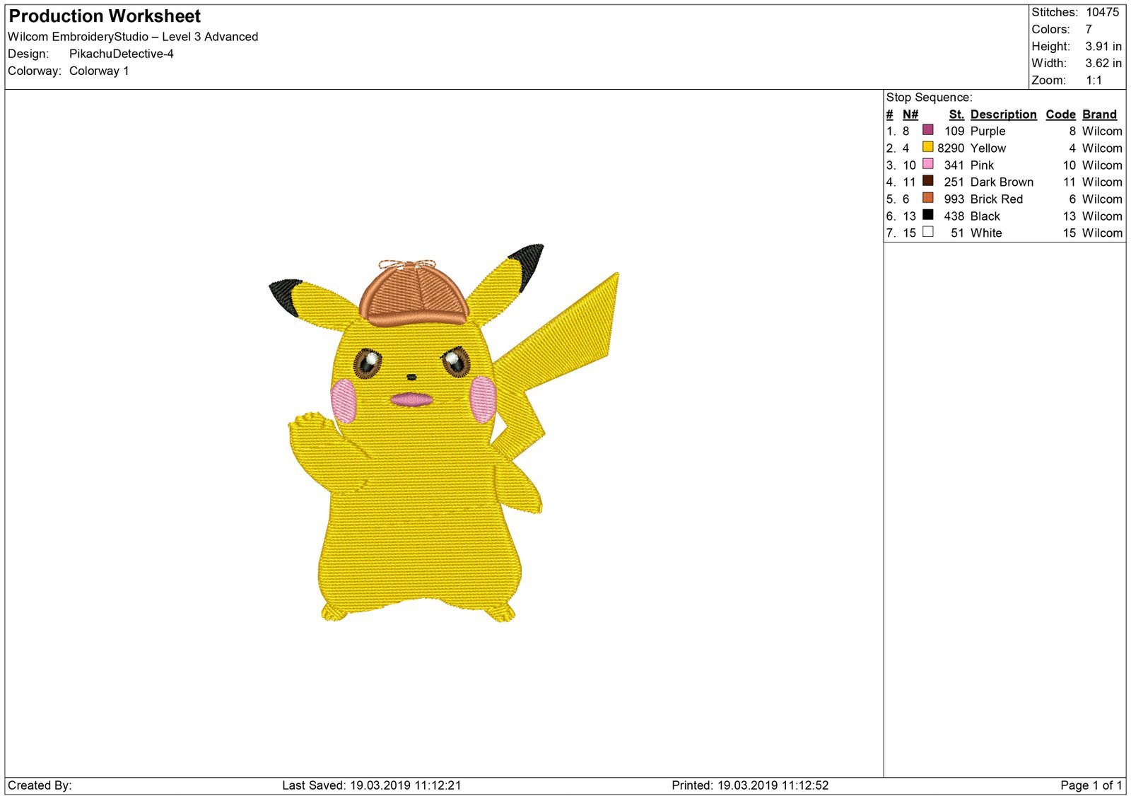The image size is (1131, 796).
Task: Click the stitch count '438'
Action: coord(954,216)
